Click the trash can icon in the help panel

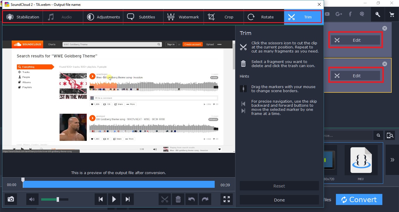coord(243,64)
